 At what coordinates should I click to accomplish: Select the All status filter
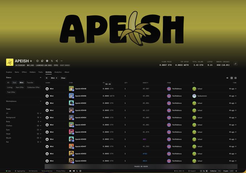(x=8, y=82)
